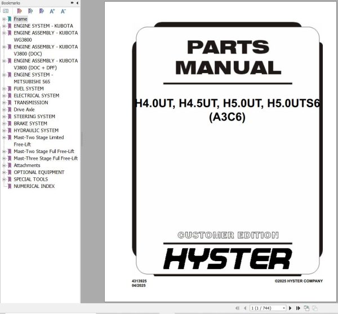338x314 pixels.
Task: Open the bookmark options menu icon
Action: tap(6, 11)
